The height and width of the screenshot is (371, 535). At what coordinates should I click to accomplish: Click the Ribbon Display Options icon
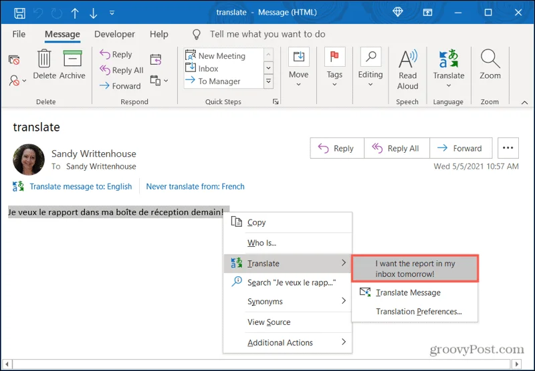click(x=427, y=13)
